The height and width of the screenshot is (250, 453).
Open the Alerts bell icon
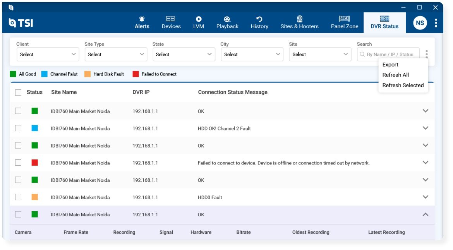click(142, 19)
